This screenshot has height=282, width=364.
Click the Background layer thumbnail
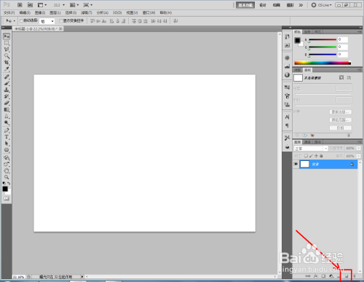click(x=305, y=164)
